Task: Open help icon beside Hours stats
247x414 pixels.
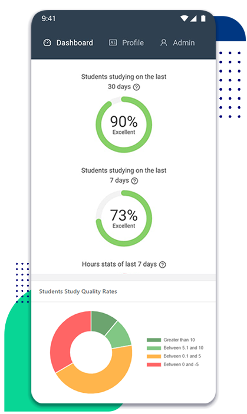Action: click(x=163, y=265)
